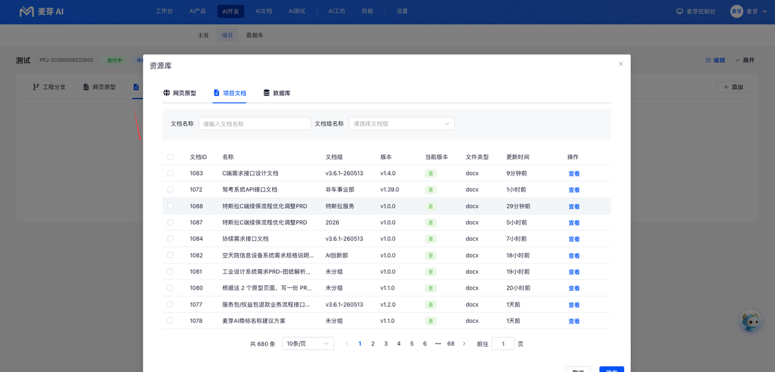This screenshot has height=372, width=775.
Task: Click the user avatar icon
Action: [736, 12]
